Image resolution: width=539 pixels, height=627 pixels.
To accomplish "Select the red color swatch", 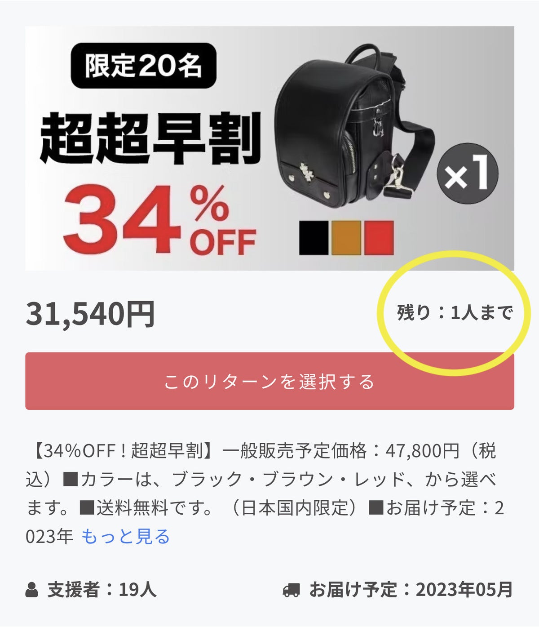I will point(379,238).
